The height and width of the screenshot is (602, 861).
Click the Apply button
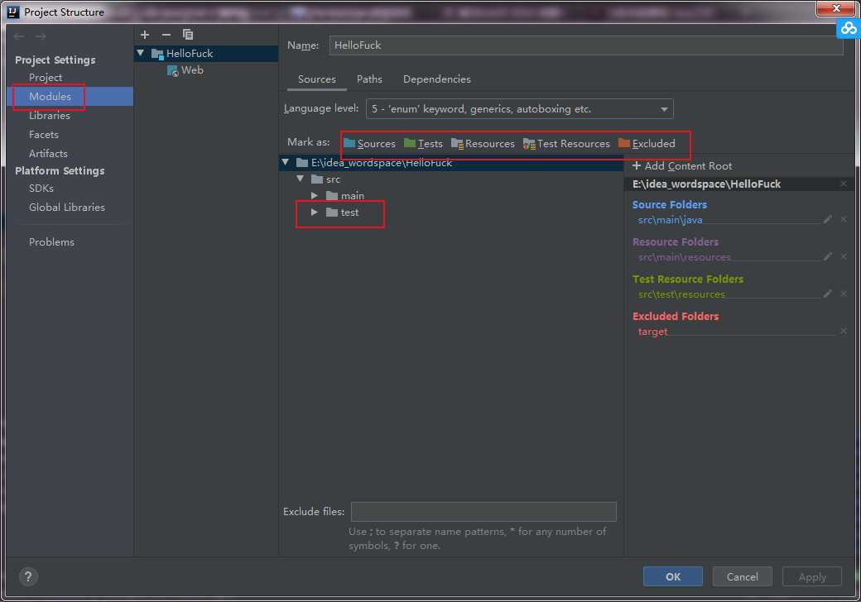[812, 577]
